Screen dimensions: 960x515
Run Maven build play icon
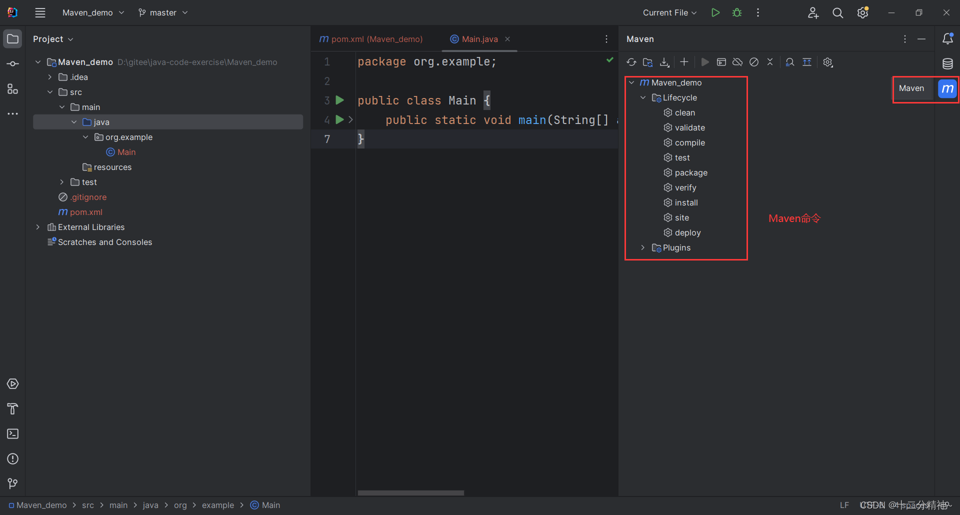[x=705, y=62]
